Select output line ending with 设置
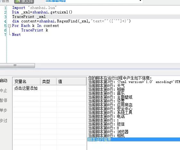The width and height of the screenshot is (180, 150). [x=107, y=101]
